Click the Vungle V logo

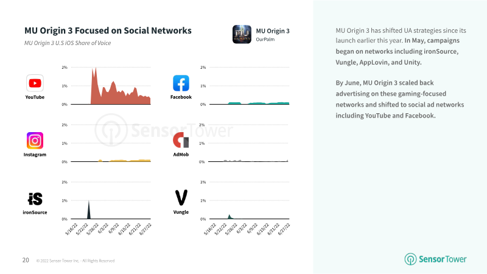click(181, 197)
